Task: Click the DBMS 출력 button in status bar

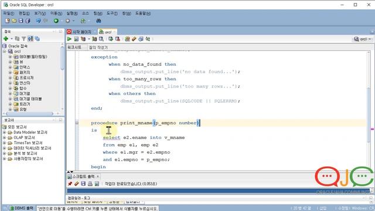Action: 22,208
